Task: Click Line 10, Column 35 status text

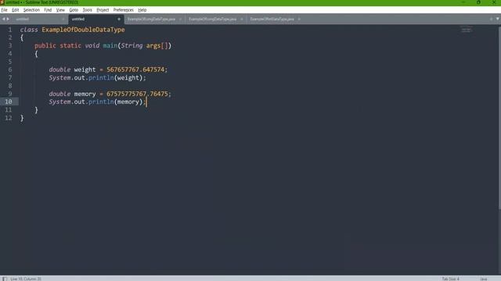Action: coord(26,279)
